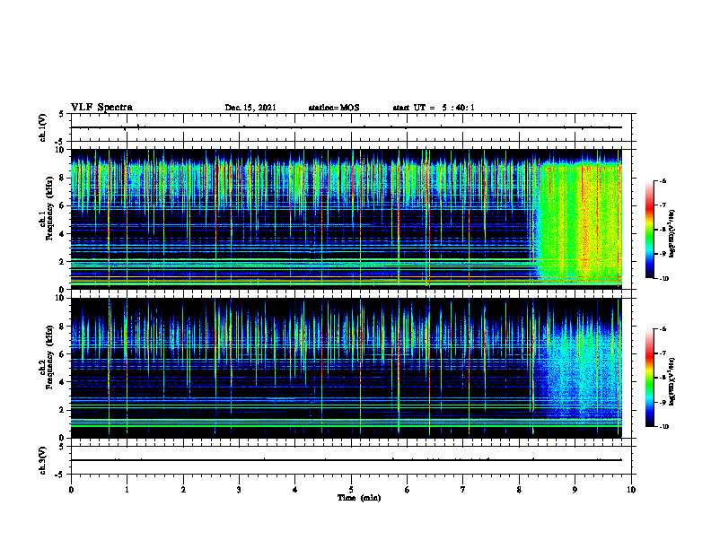
Task: Click the ch.2 spectrogram color scale bar
Action: point(649,378)
